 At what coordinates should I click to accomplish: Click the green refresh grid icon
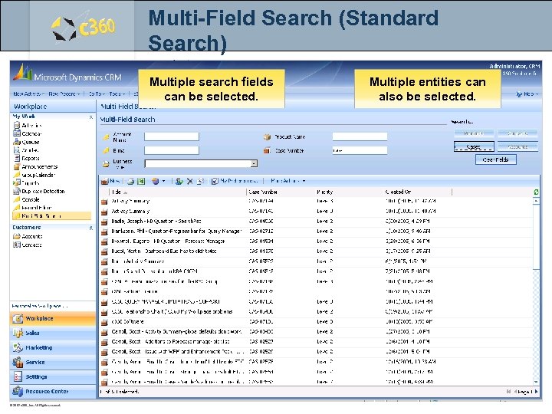[x=536, y=192]
